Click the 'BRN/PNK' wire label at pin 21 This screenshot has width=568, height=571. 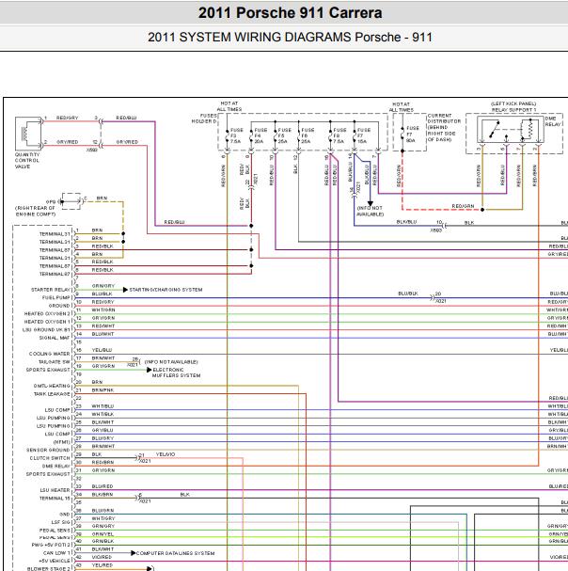[103, 390]
